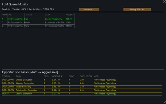Select the Vicky target cell

pos(27,26)
